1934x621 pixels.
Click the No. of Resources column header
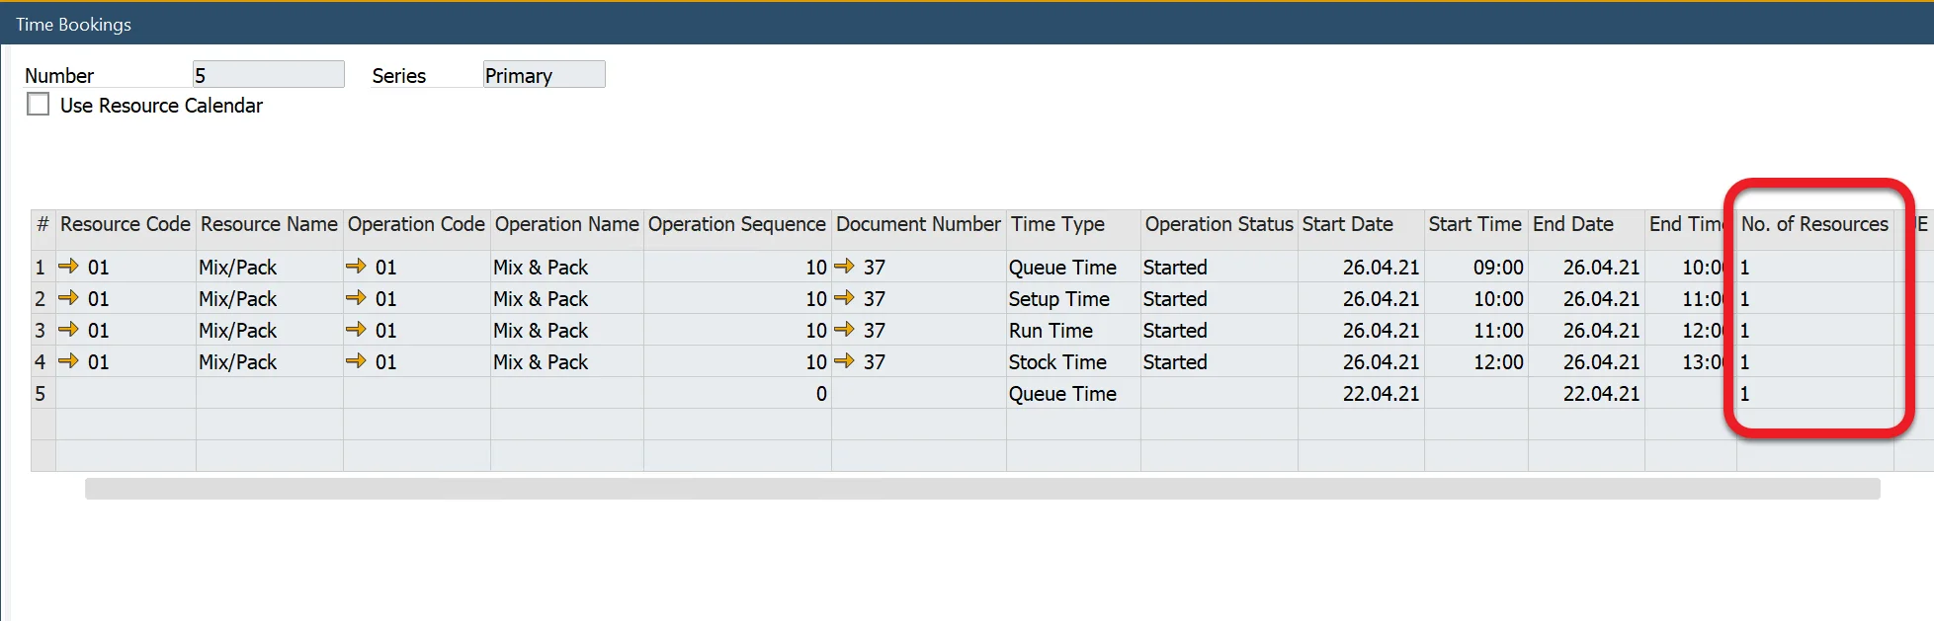[x=1814, y=224]
